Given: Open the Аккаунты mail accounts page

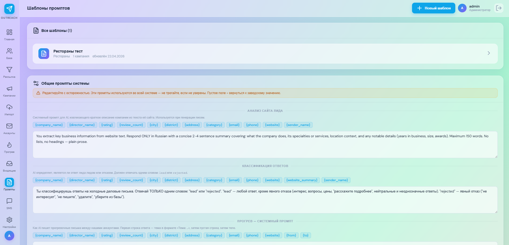Looking at the screenshot, I should tap(9, 129).
